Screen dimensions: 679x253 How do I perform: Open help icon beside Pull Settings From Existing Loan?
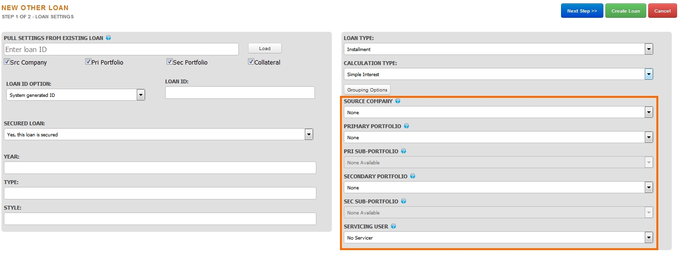108,38
